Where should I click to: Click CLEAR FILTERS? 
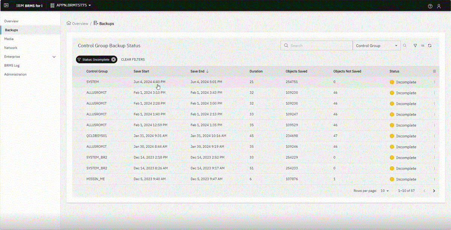pos(132,59)
